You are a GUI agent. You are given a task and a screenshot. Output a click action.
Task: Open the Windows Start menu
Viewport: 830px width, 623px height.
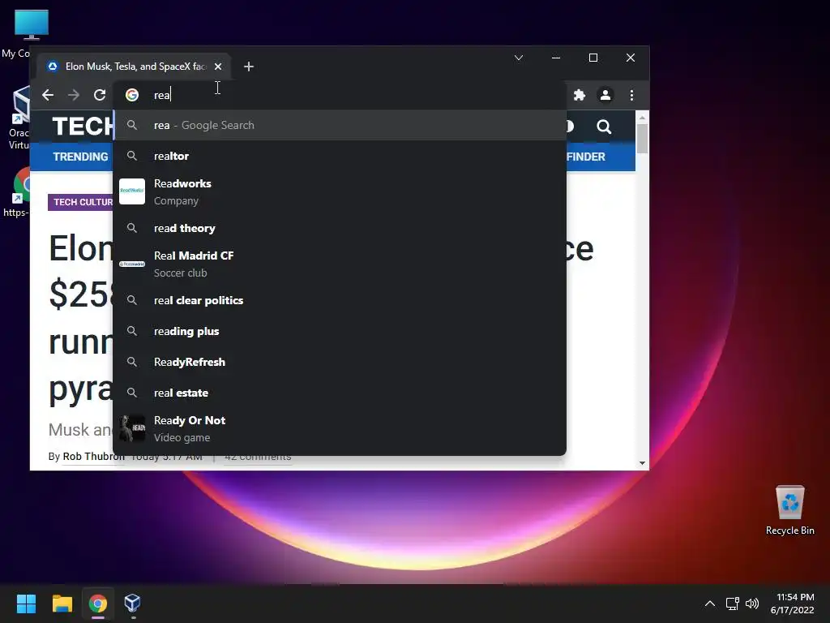26,604
